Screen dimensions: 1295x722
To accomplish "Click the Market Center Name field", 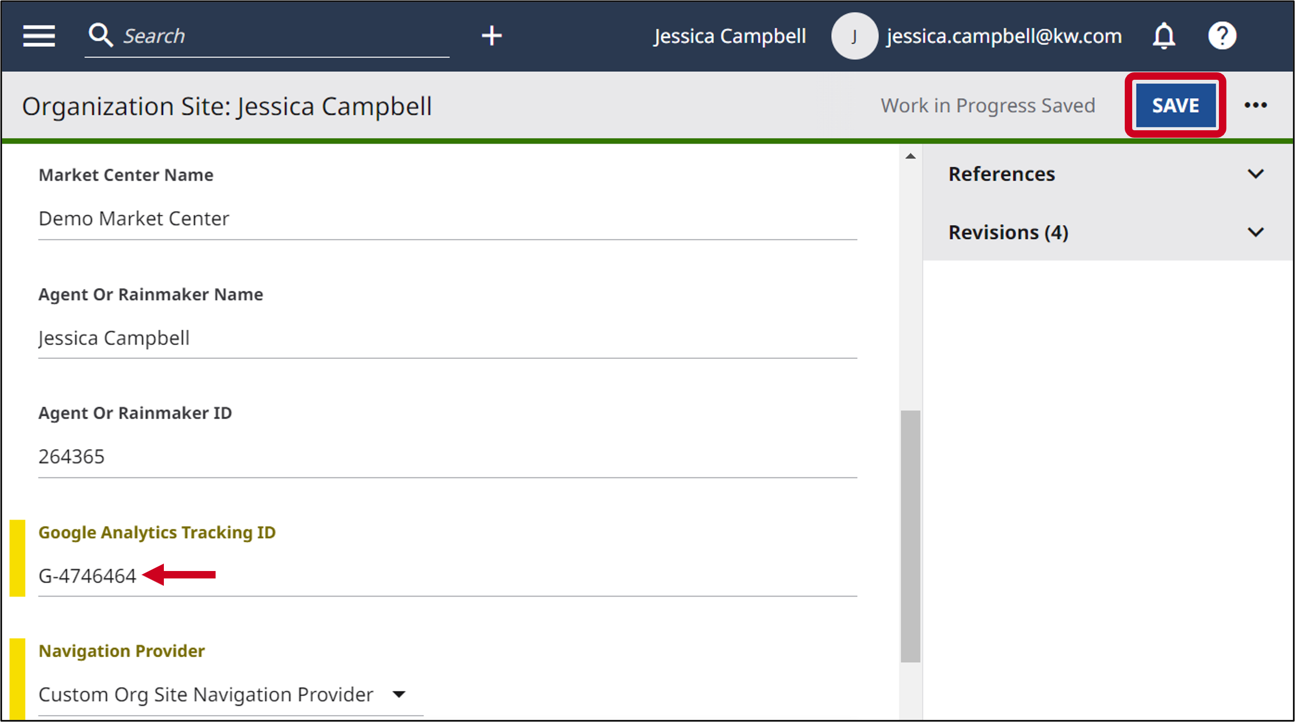I will tap(447, 219).
